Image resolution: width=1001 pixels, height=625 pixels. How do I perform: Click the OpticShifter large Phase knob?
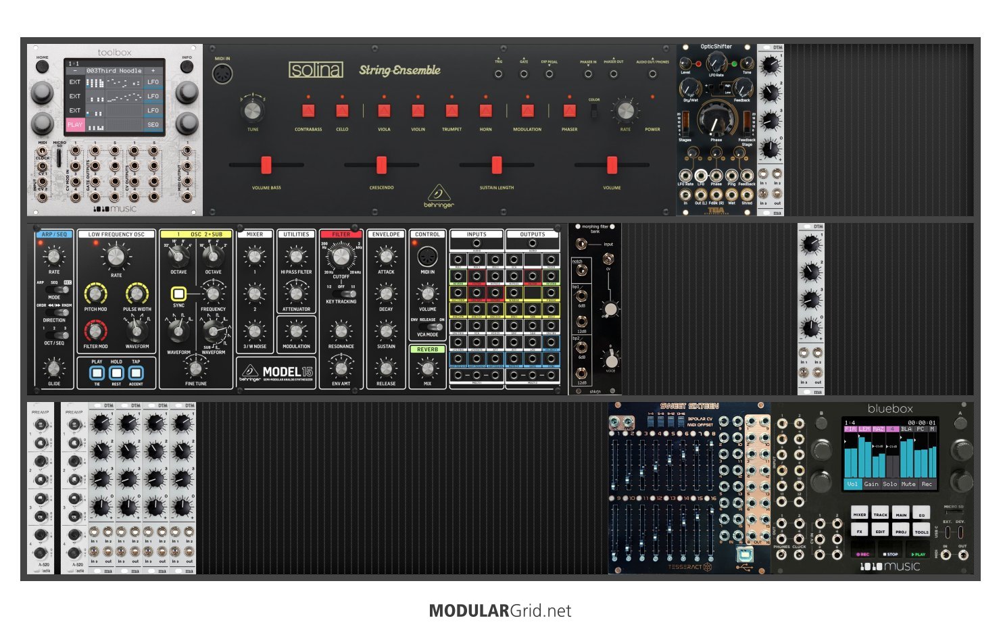(716, 120)
